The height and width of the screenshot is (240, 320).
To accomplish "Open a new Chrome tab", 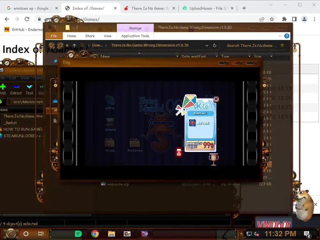I will pos(244,8).
